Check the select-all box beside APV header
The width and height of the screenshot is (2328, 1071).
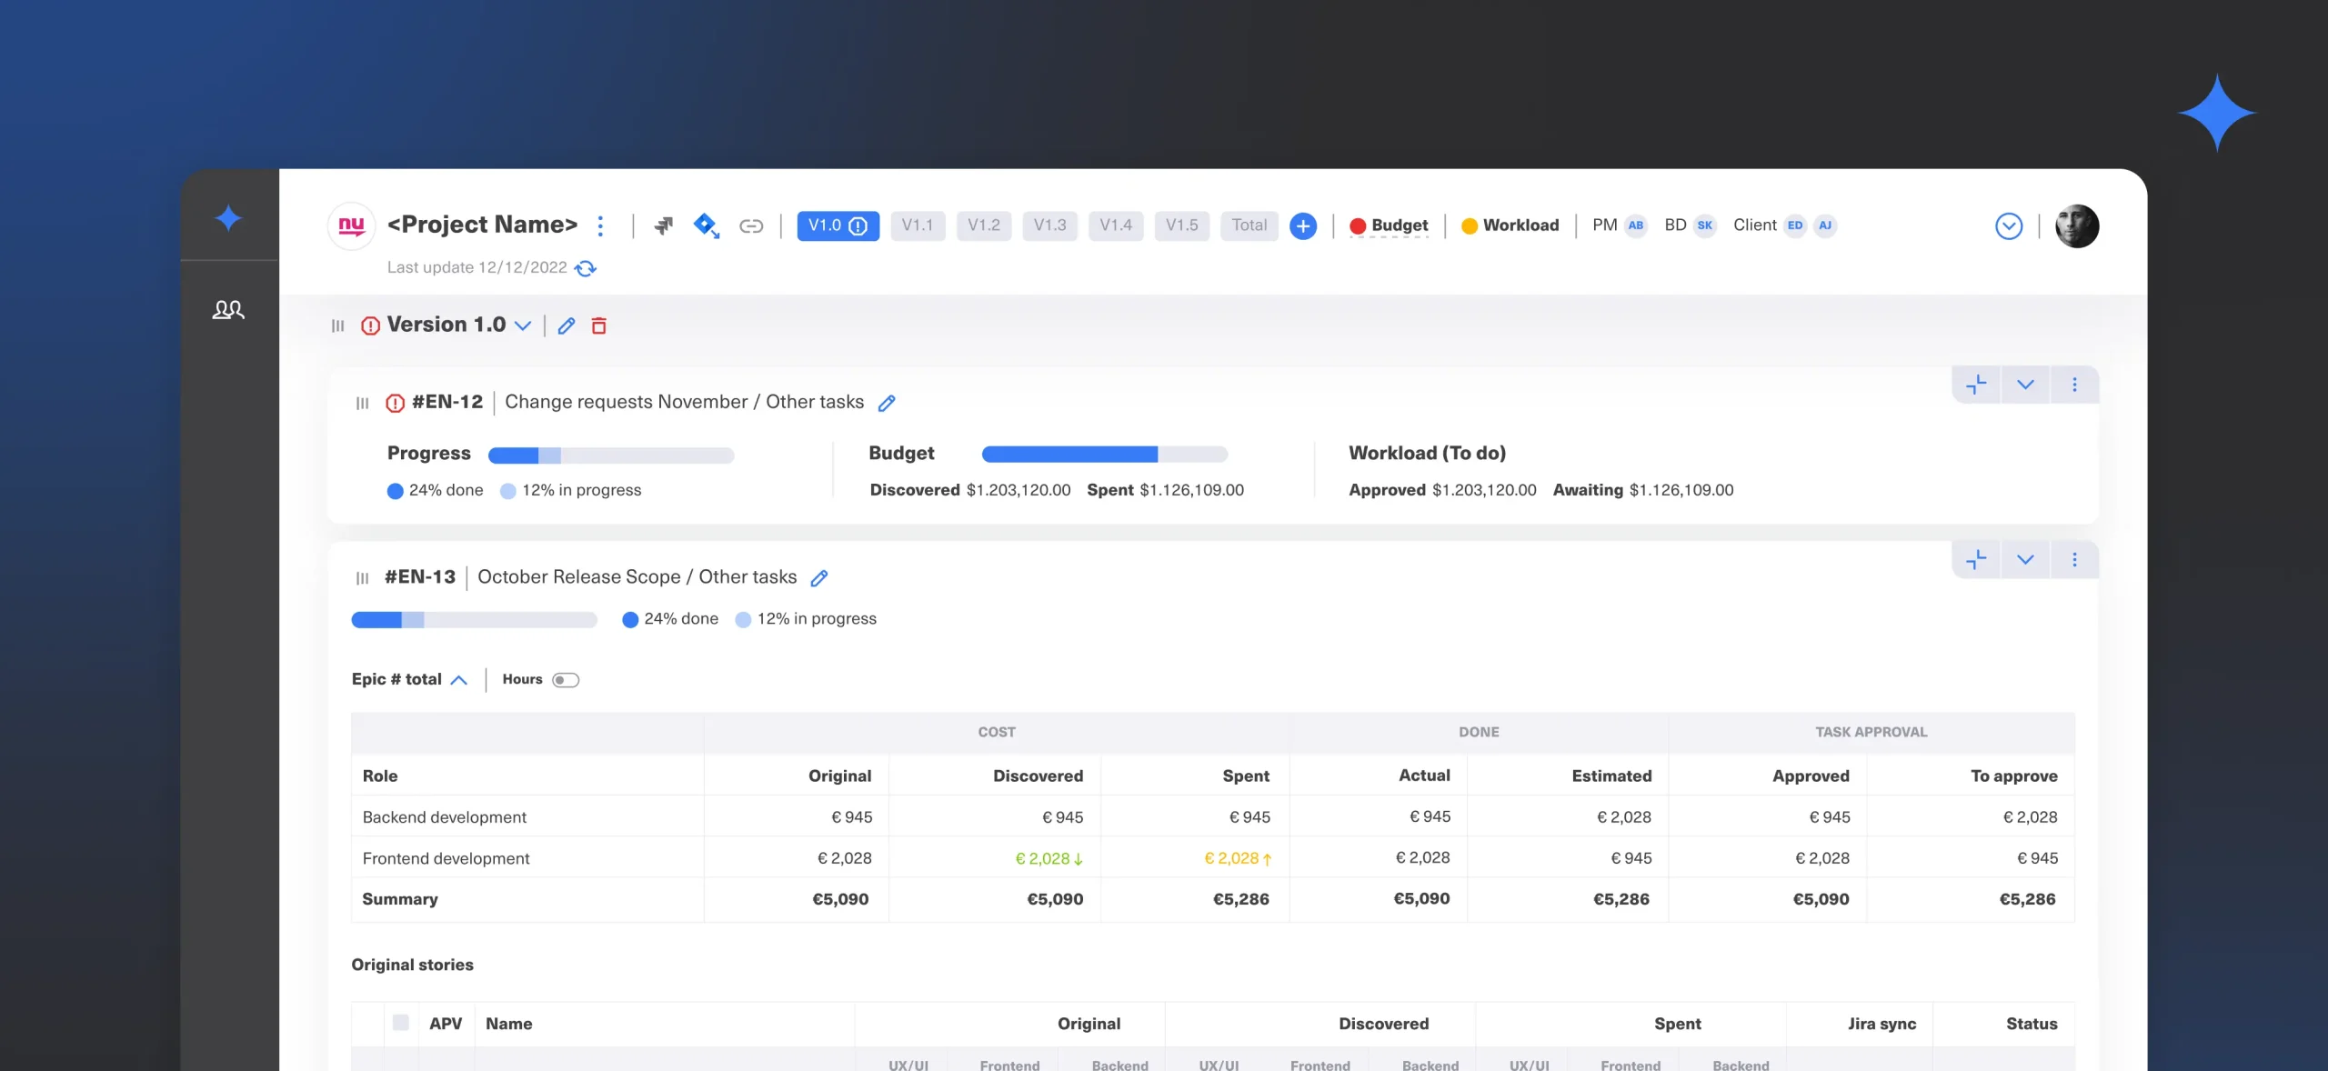pos(400,1023)
